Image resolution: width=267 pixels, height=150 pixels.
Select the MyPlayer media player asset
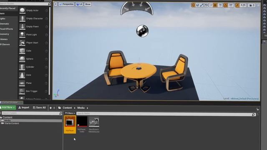click(70, 125)
